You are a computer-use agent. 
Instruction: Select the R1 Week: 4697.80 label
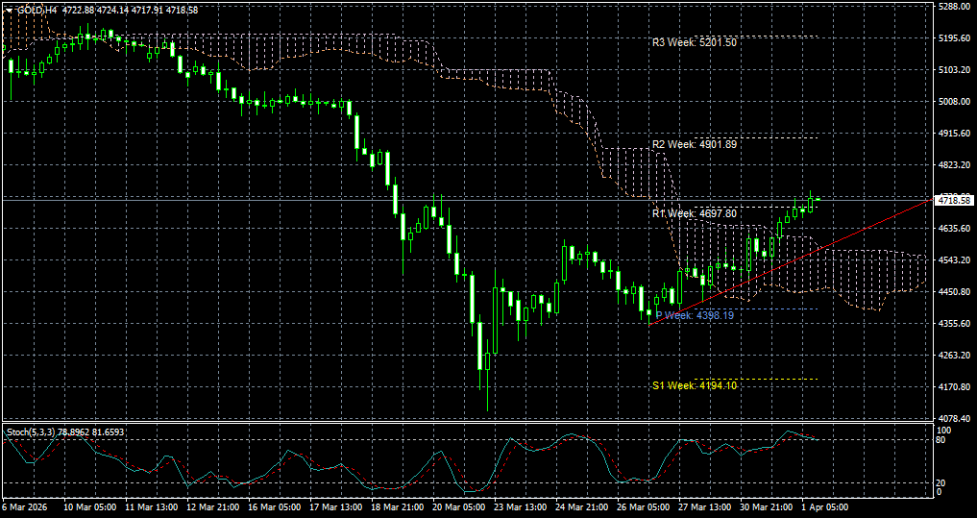click(x=695, y=213)
